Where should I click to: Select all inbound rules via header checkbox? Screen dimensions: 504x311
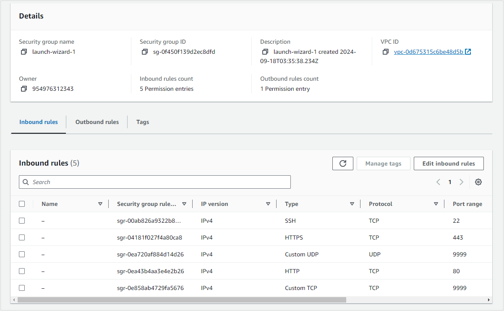click(x=22, y=203)
